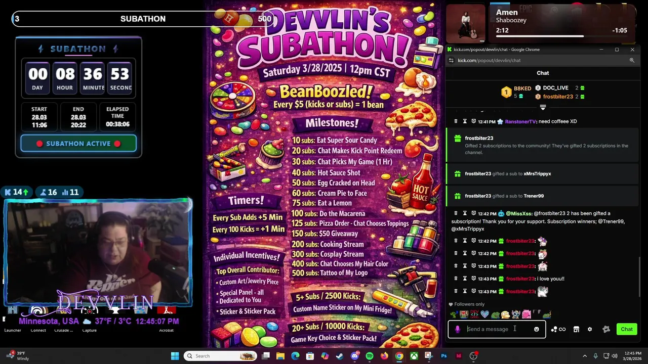Ban RanstonerTV with the shield icon

click(473, 121)
